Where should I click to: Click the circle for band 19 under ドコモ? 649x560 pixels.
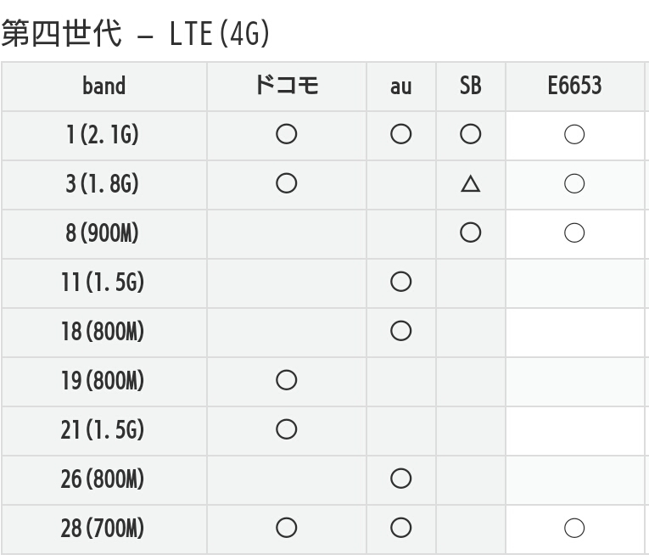tap(287, 381)
